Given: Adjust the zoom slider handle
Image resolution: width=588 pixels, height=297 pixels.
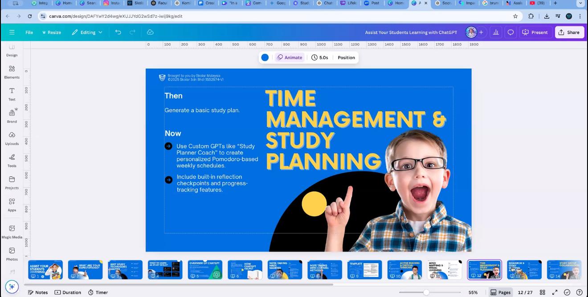Looking at the screenshot, I should pos(426,293).
